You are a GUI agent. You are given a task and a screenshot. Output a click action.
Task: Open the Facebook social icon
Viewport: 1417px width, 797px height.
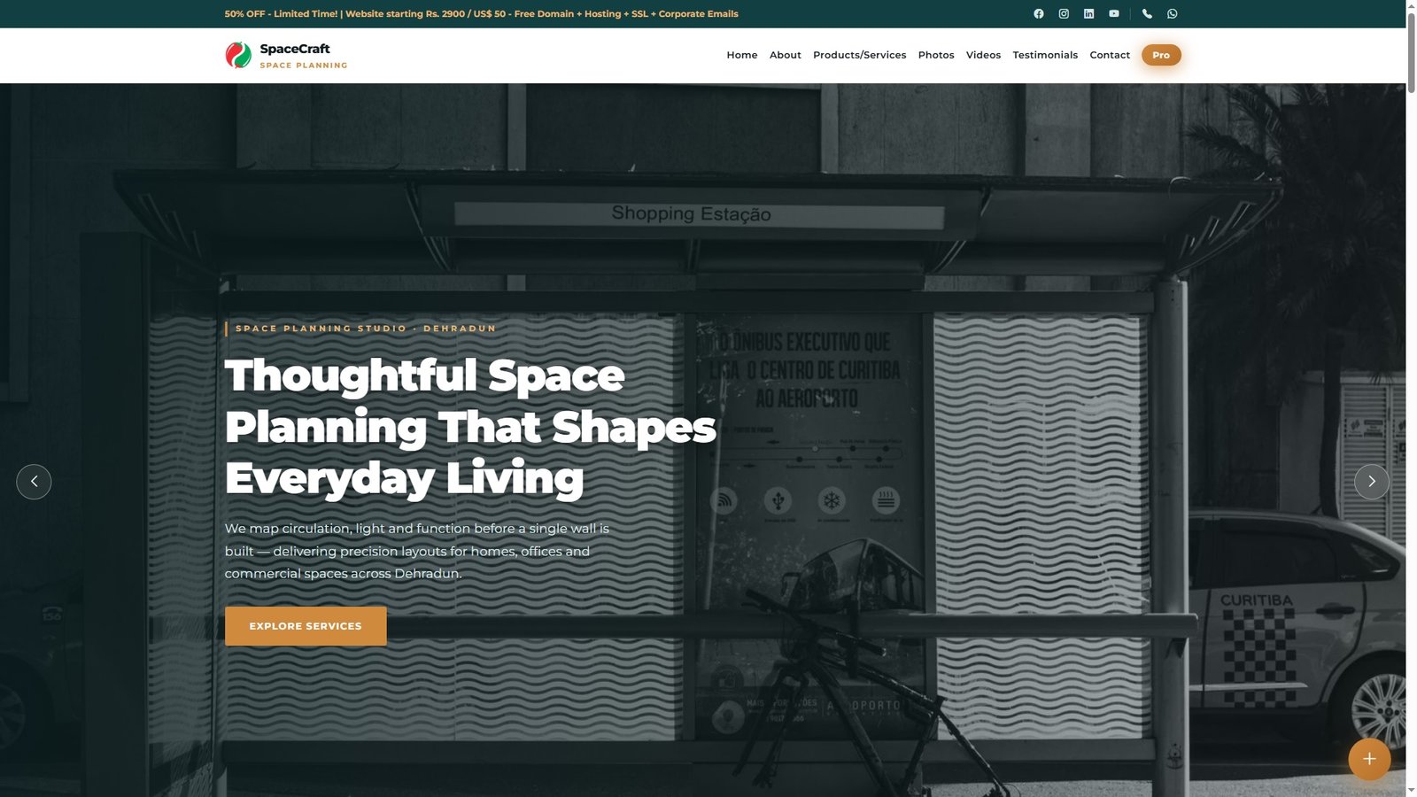(1039, 13)
